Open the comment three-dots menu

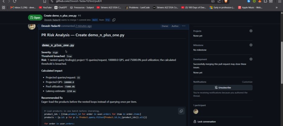point(184,26)
